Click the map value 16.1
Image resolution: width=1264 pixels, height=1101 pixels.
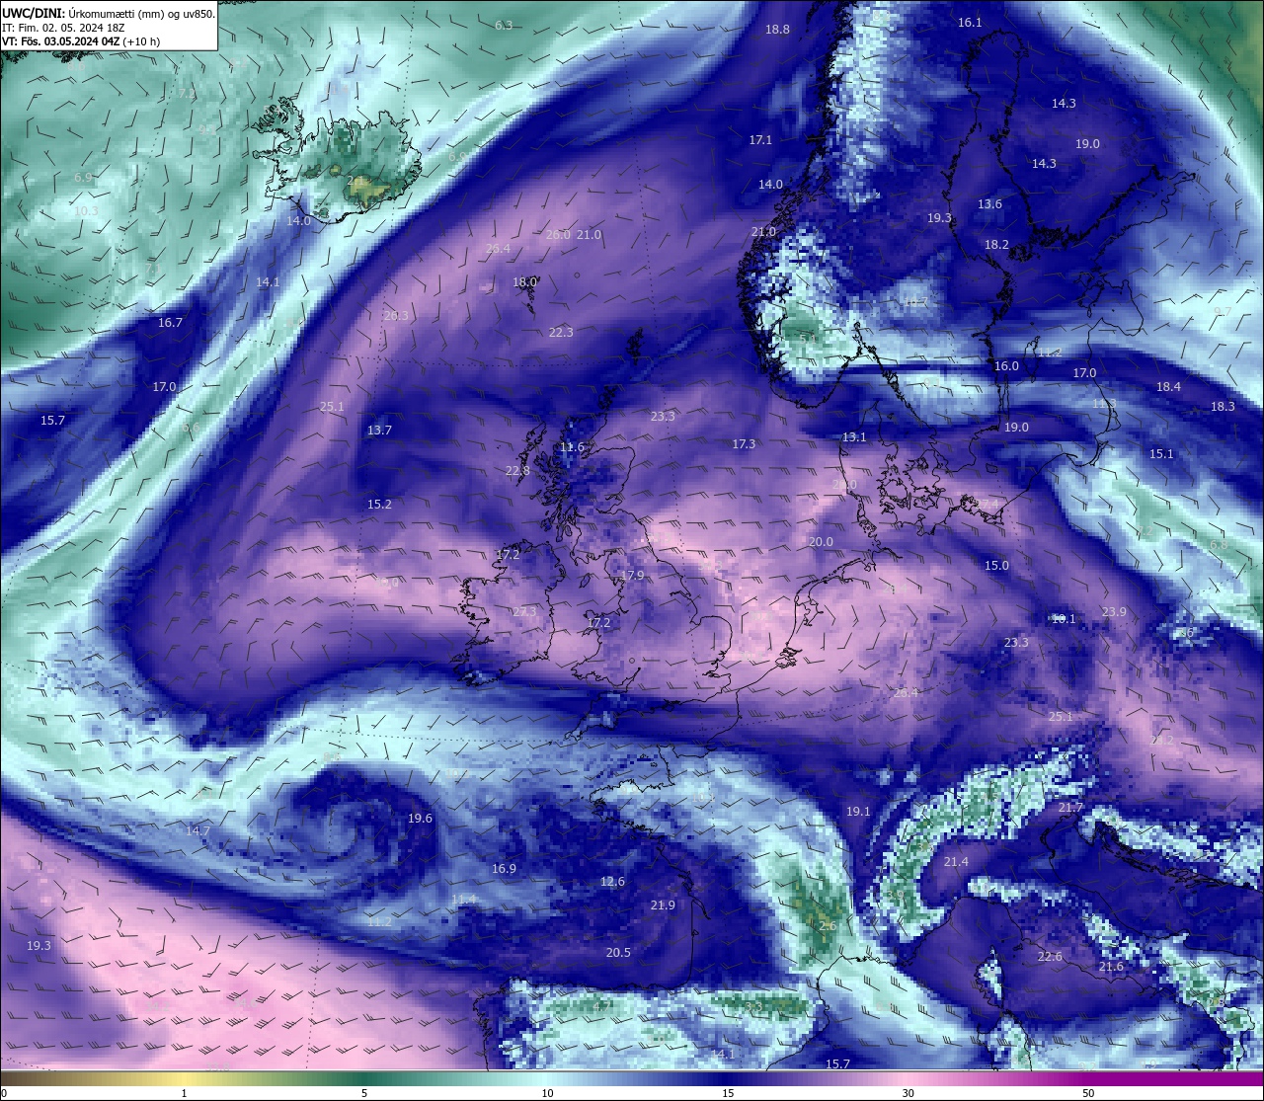coord(970,23)
